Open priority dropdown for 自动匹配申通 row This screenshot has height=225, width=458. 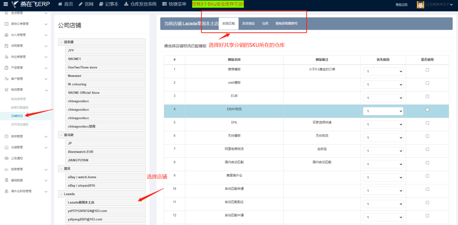click(383, 191)
